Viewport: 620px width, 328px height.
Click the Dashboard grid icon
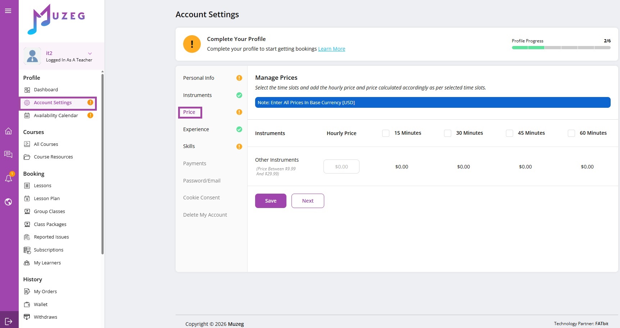click(x=27, y=90)
